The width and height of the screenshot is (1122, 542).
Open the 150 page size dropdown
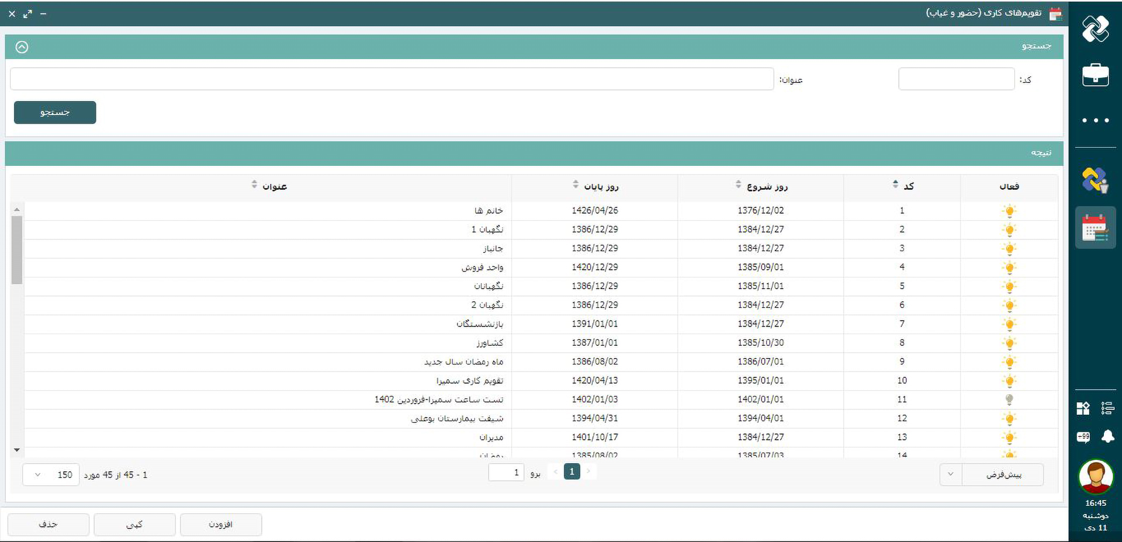(50, 475)
